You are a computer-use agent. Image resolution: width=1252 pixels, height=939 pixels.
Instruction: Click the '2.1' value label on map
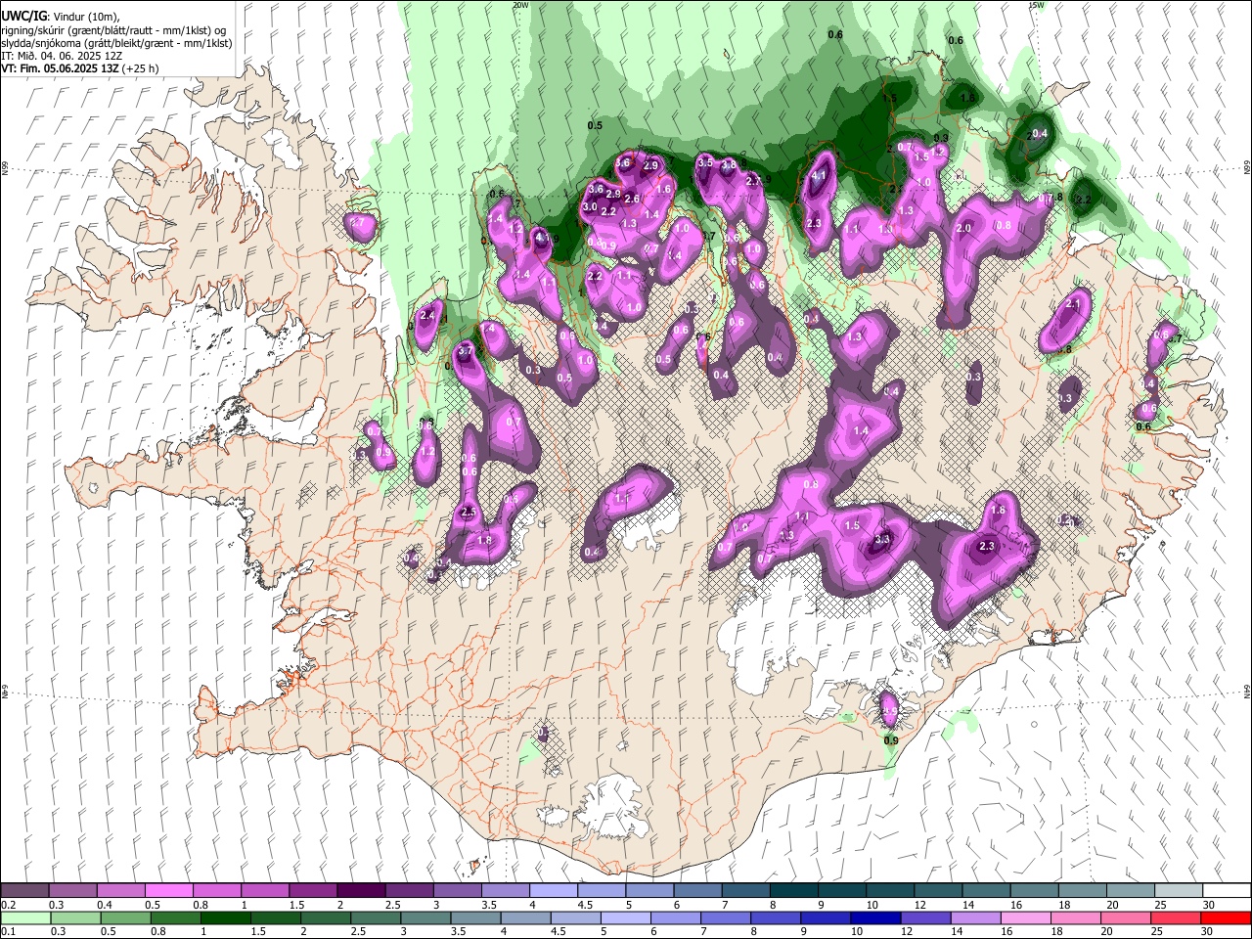pos(1073,304)
